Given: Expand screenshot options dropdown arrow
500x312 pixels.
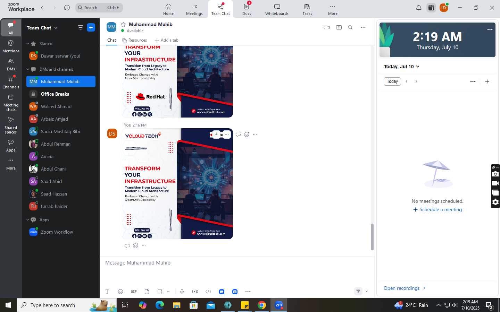Looking at the screenshot, I should tap(168, 292).
